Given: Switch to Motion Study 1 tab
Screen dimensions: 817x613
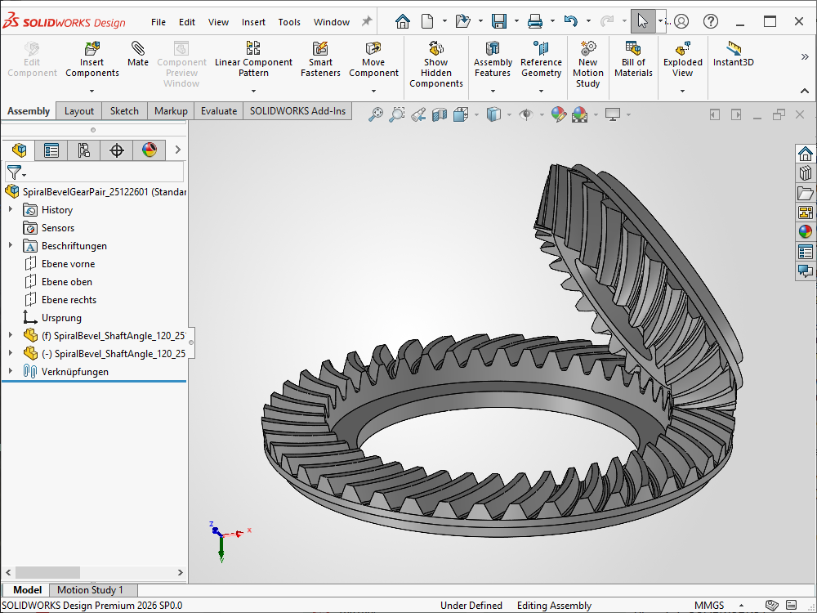Looking at the screenshot, I should pos(90,590).
